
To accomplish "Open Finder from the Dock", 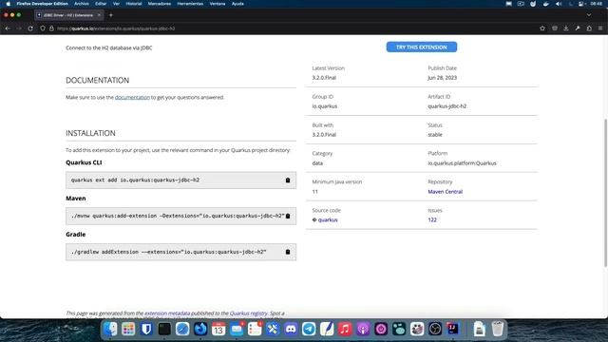I will click(110, 330).
